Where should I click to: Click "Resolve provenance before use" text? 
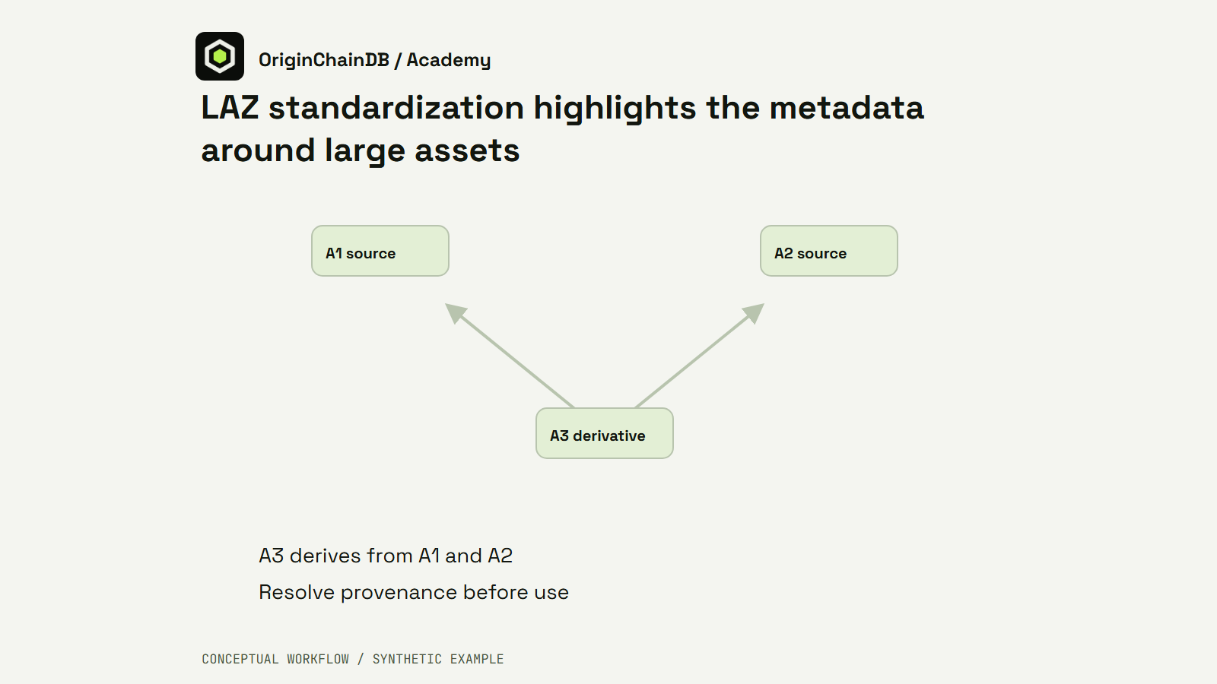coord(414,592)
